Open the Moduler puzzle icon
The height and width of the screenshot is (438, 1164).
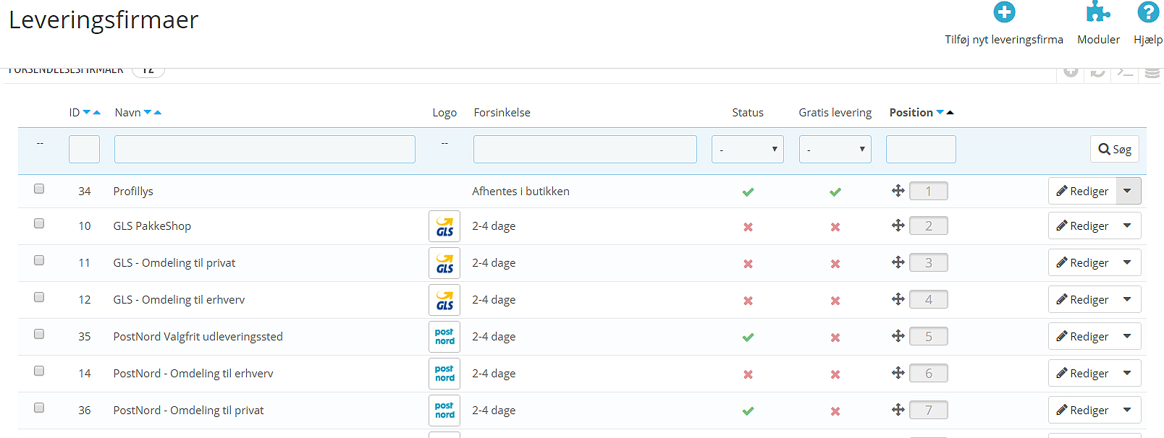1098,12
